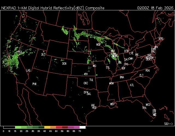The image size is (175, 136).
Task: Select the white 70 dBZ legend swatch
Action: pyautogui.click(x=83, y=127)
